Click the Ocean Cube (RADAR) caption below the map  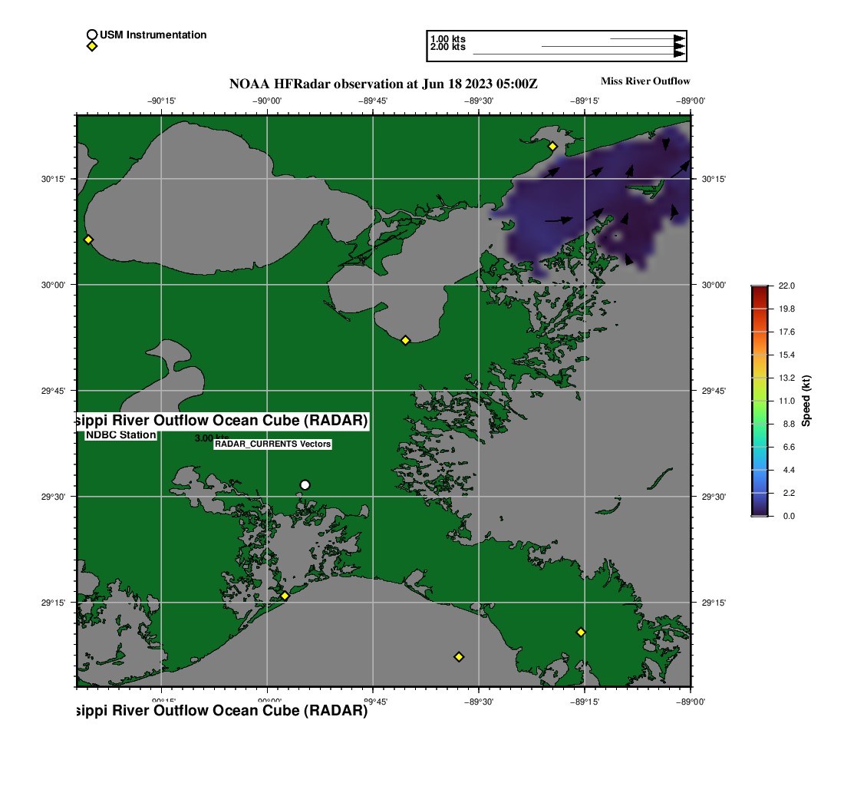(223, 711)
